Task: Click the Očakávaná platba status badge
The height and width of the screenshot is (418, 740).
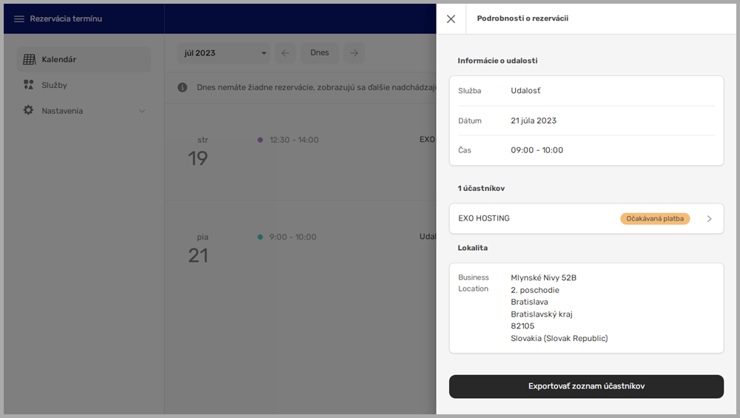Action: (x=654, y=219)
